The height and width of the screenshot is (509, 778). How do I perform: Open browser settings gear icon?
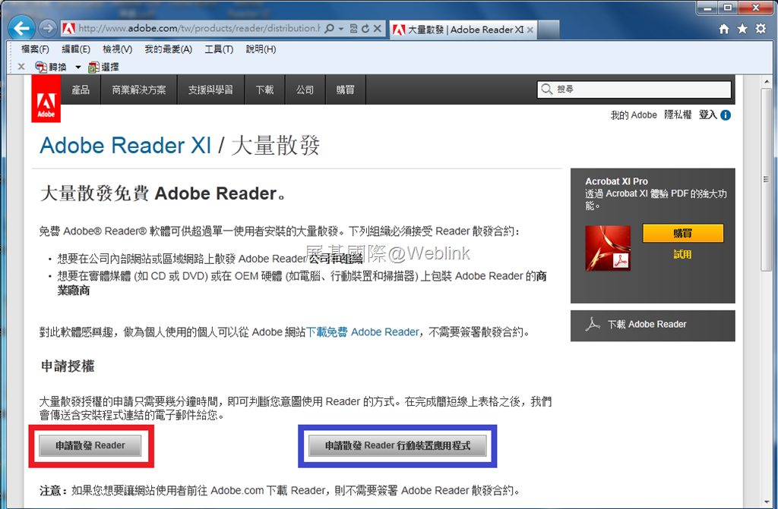tap(761, 29)
